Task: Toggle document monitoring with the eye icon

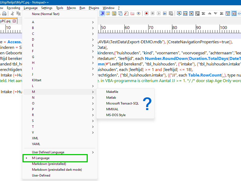Action: [138, 13]
